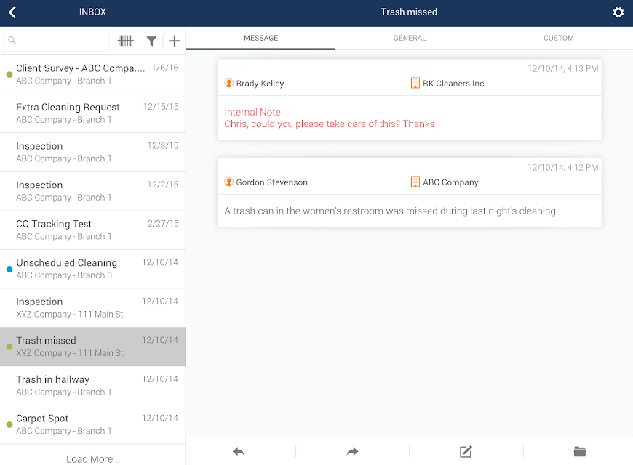
Task: Click Gordon Stevenson's person icon
Action: 229,182
